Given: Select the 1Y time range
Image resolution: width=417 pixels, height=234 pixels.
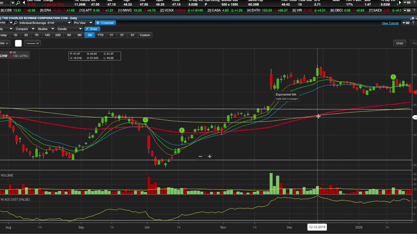Looking at the screenshot, I should click(111, 35).
